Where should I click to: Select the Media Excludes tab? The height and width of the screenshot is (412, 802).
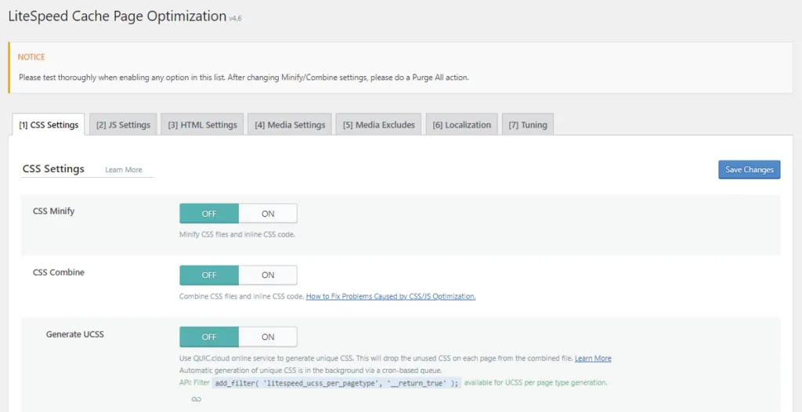coord(378,125)
